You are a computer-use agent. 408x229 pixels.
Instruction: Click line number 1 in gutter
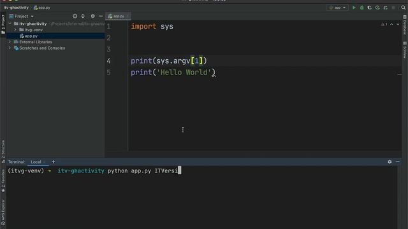click(x=109, y=27)
